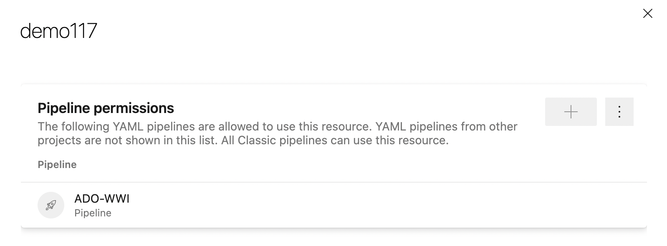The image size is (667, 246).
Task: Click the "Pipeline permissions" heading
Action: point(106,108)
